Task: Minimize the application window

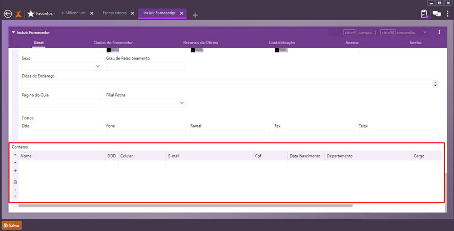Action: 431,3
